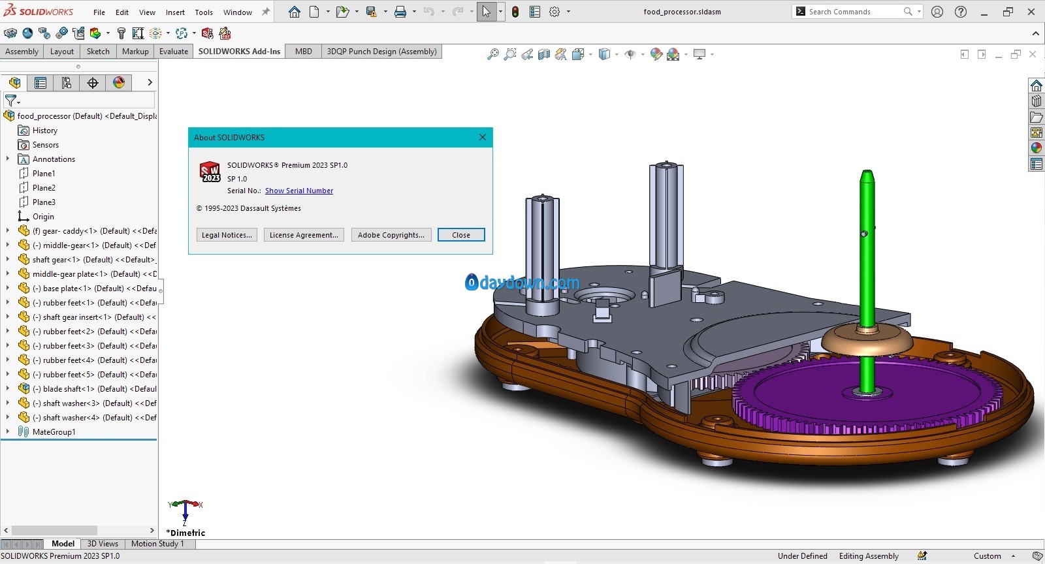Image resolution: width=1045 pixels, height=564 pixels.
Task: Open the ConfigurationManager panel tab
Action: tap(67, 83)
